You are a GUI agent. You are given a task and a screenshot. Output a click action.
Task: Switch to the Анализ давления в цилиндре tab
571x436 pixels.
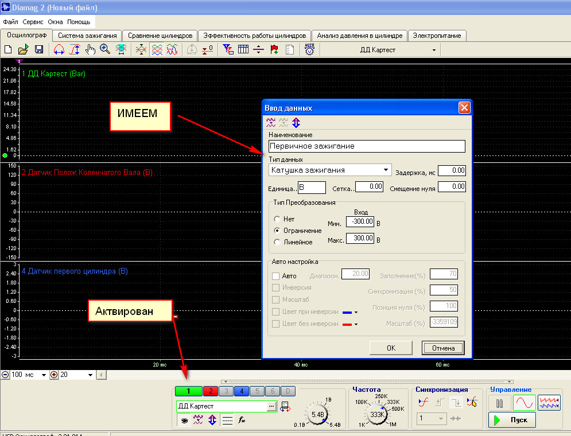360,36
